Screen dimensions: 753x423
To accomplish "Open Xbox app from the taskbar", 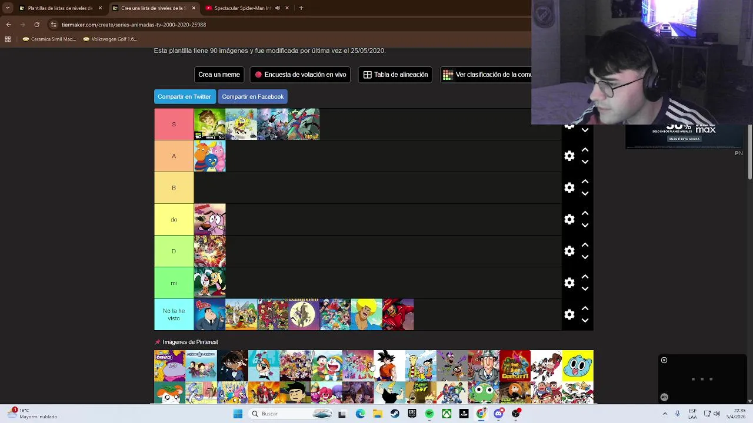I will tap(447, 414).
